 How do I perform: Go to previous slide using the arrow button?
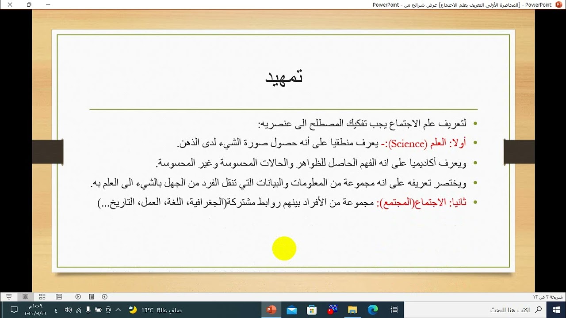point(105,297)
